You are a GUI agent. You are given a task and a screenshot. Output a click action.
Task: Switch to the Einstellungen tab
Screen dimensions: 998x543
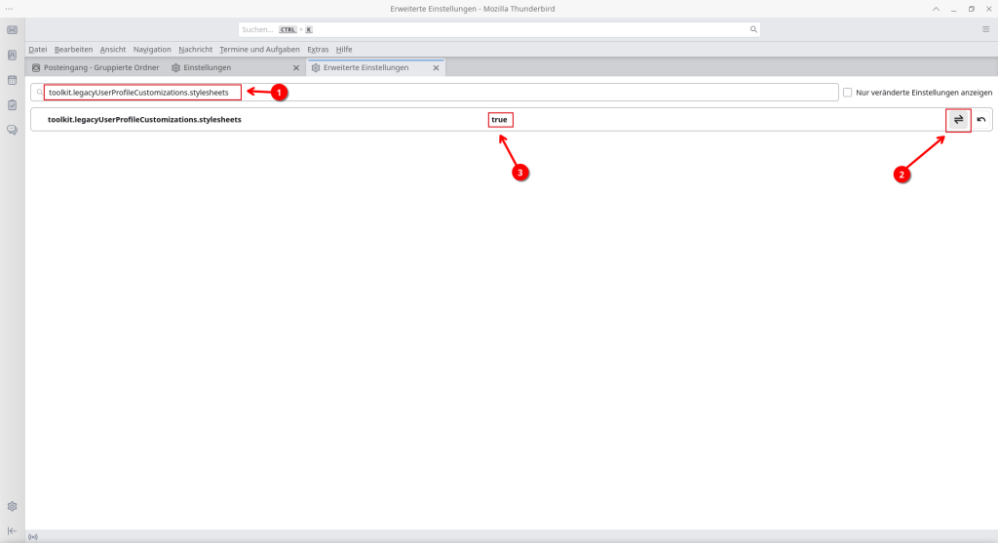point(207,68)
